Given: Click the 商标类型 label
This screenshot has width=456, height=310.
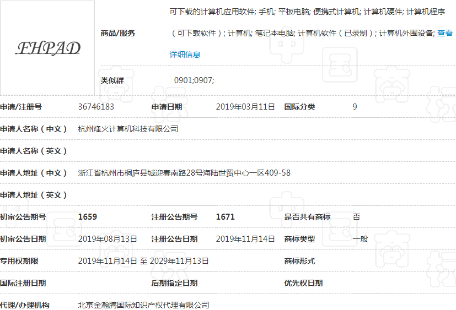Looking at the screenshot, I should (x=299, y=239).
